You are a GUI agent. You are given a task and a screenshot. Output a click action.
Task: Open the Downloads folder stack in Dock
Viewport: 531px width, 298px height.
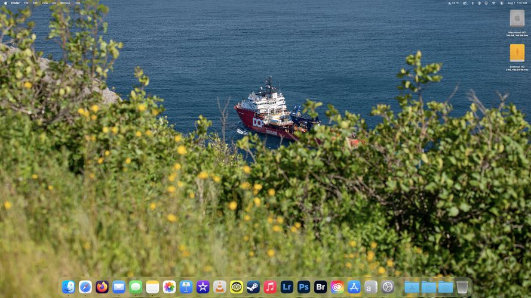pos(446,287)
